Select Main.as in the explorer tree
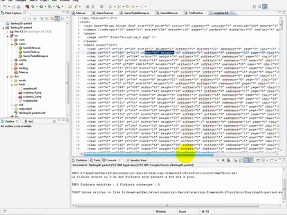This screenshot has height=215, width=287. (23, 72)
